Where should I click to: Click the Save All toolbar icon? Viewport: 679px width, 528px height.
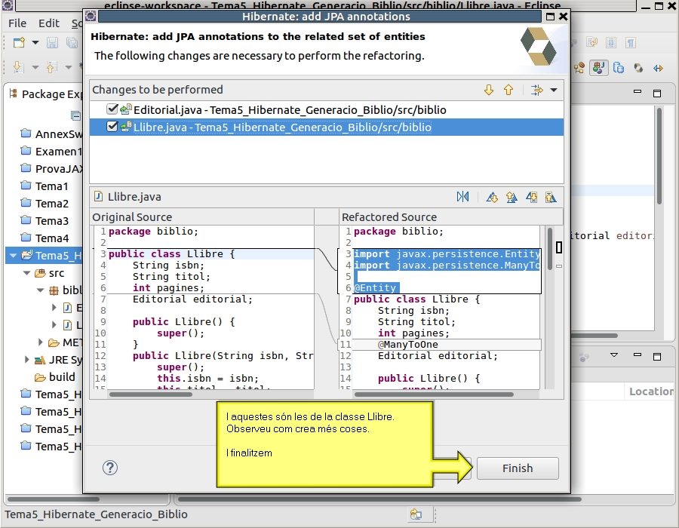(x=72, y=42)
